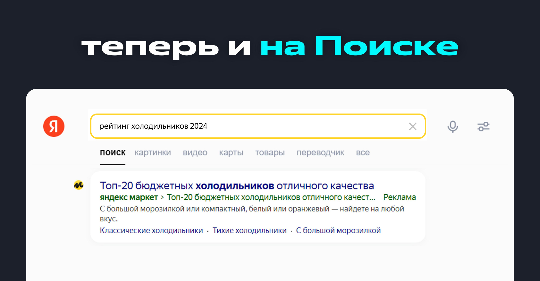This screenshot has height=281, width=540.
Task: Open the карты tab
Action: [231, 153]
